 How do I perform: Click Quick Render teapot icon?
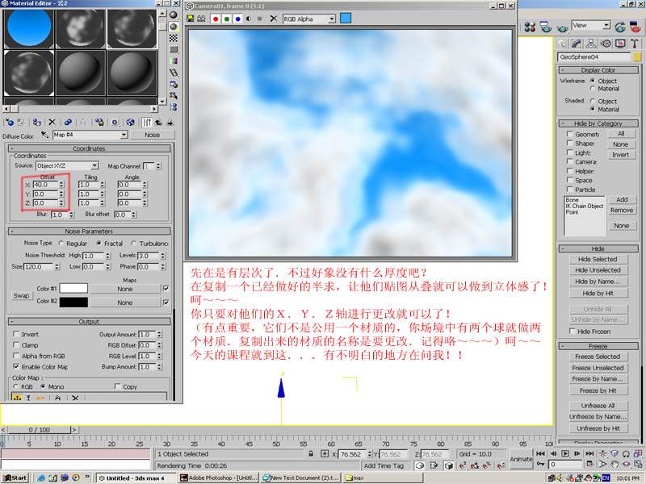pos(562,27)
